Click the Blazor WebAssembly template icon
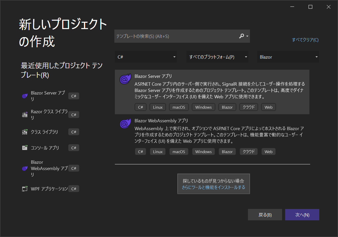Image resolution: width=338 pixels, height=237 pixels. point(125,123)
